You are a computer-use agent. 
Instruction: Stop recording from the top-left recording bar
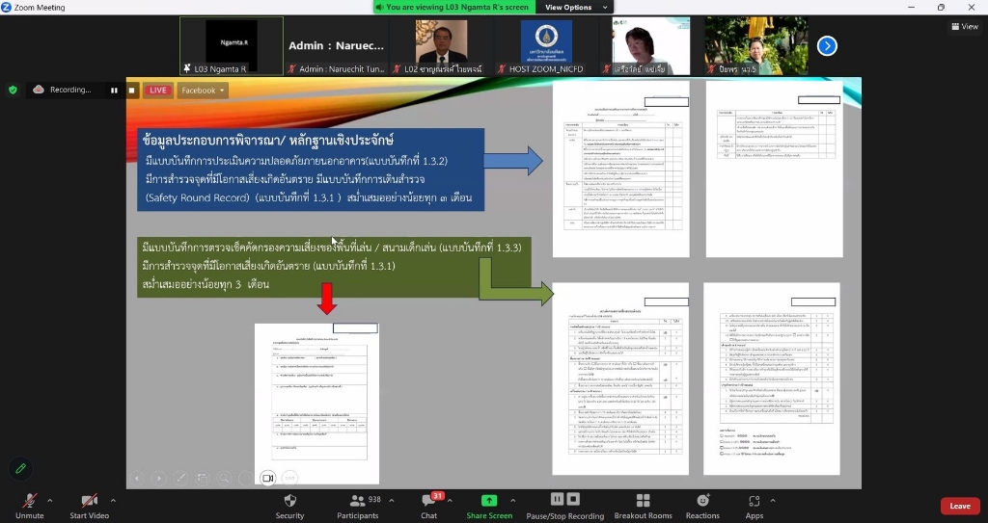click(x=131, y=90)
